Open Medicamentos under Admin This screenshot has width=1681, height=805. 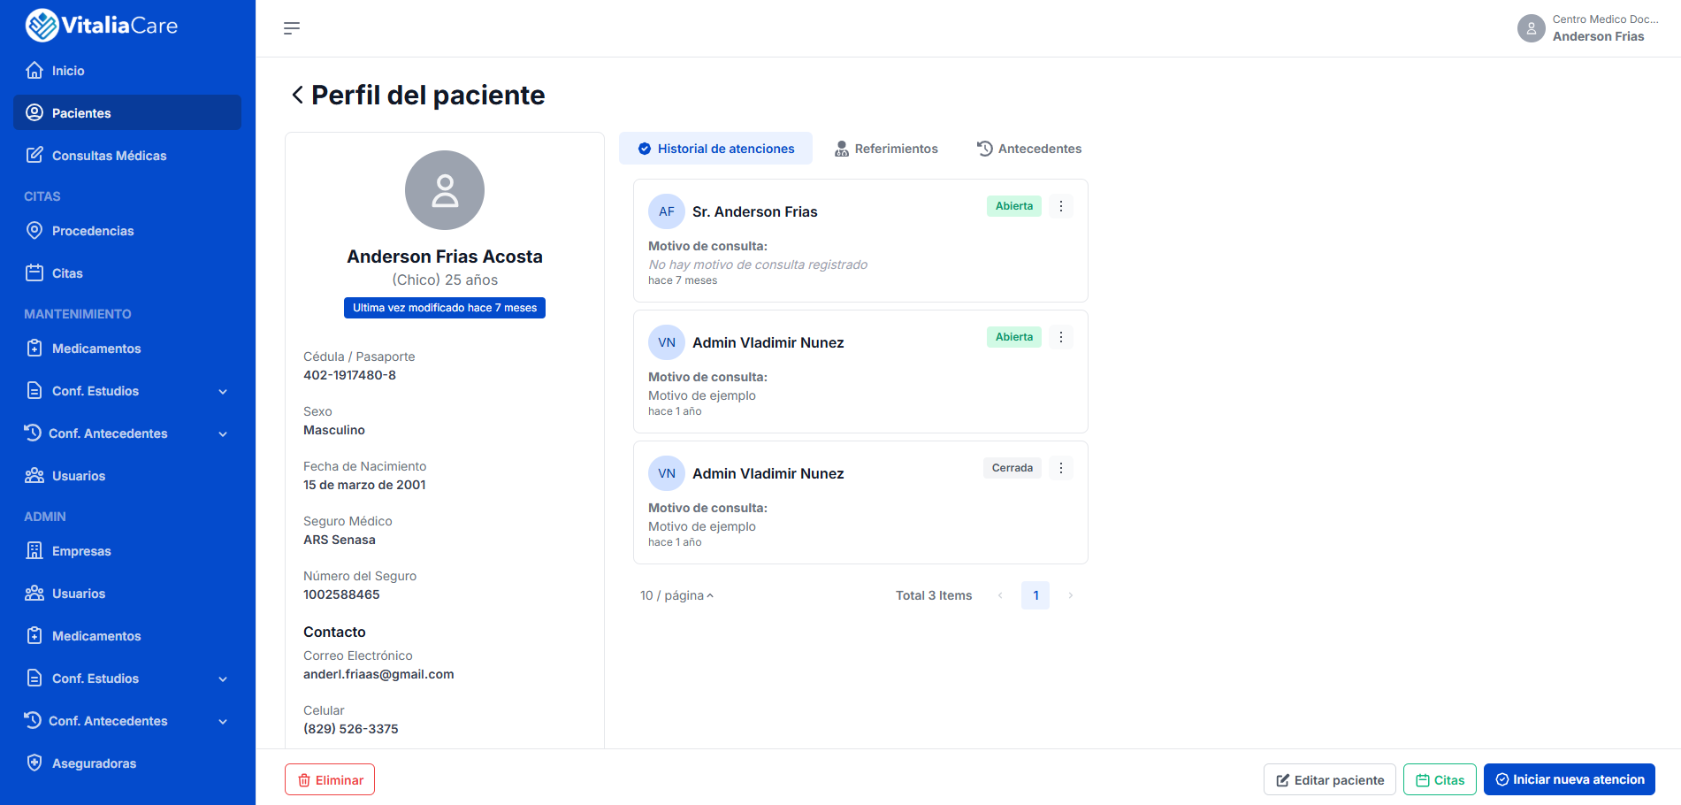[x=127, y=635]
